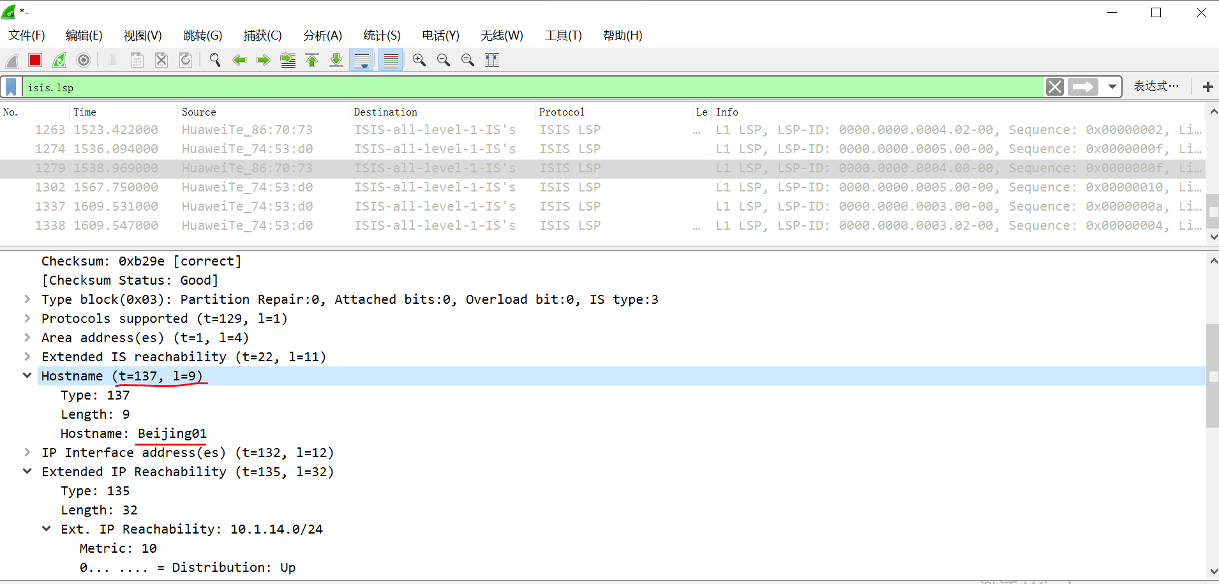
Task: Sort by Info column header
Action: tap(959, 112)
